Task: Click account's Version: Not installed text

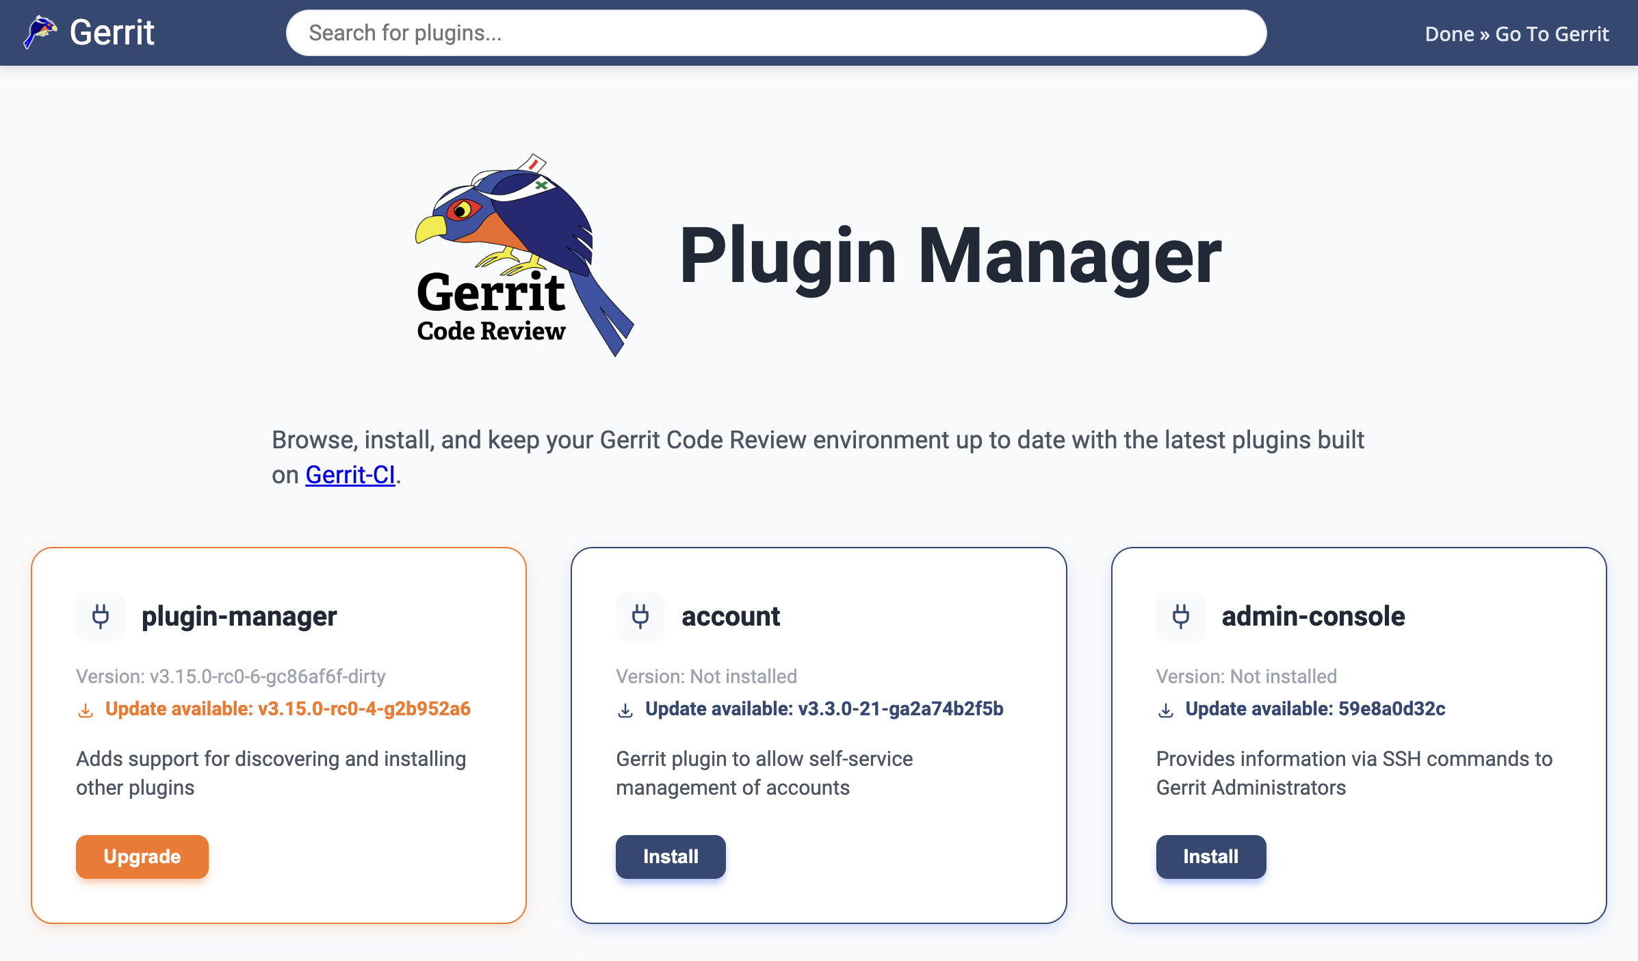Action: tap(707, 676)
